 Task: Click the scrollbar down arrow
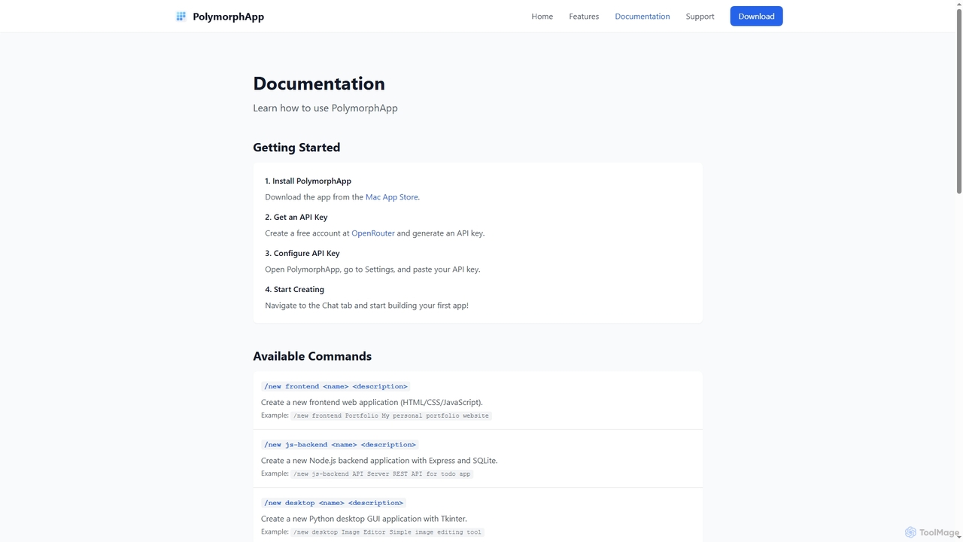point(958,537)
